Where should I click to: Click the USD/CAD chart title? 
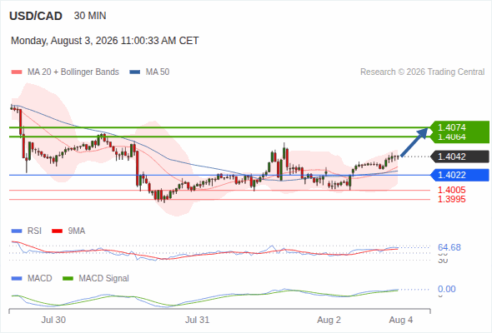point(36,16)
